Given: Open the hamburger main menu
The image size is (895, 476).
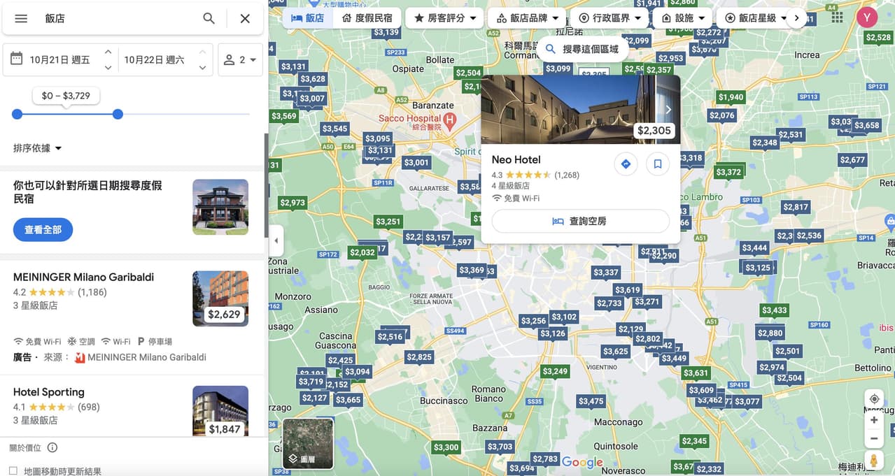Looking at the screenshot, I should pyautogui.click(x=21, y=19).
